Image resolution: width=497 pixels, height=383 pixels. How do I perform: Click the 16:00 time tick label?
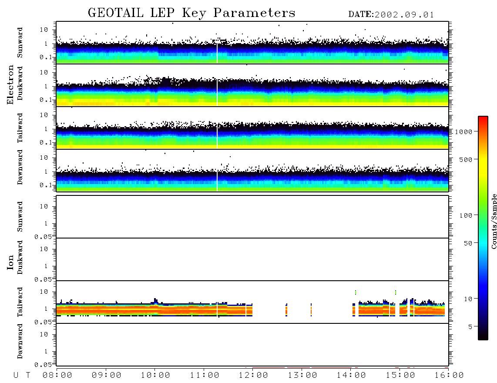click(x=449, y=376)
